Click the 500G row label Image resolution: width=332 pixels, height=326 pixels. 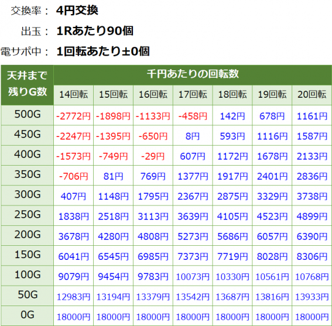coord(27,115)
